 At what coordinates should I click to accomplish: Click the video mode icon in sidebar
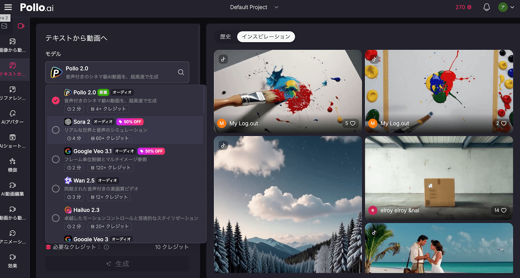click(21, 26)
